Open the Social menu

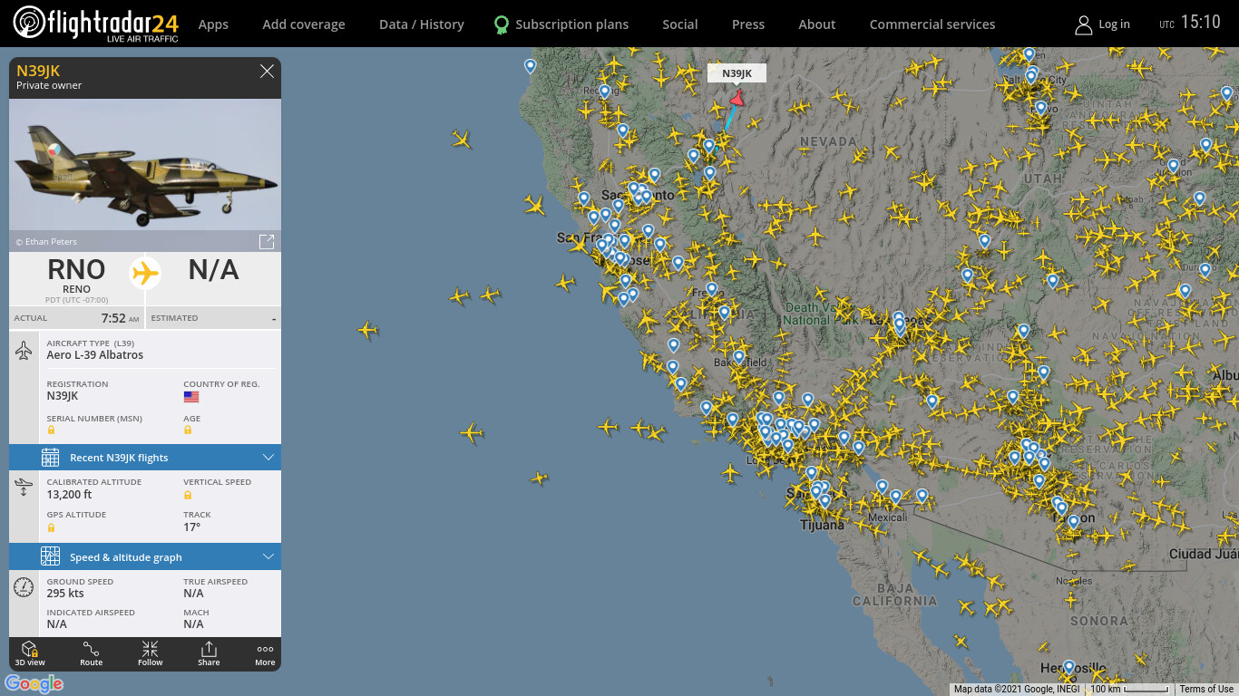[680, 24]
